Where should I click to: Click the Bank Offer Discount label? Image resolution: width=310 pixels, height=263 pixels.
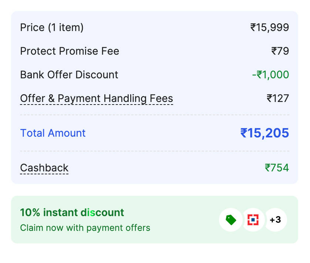click(x=69, y=75)
